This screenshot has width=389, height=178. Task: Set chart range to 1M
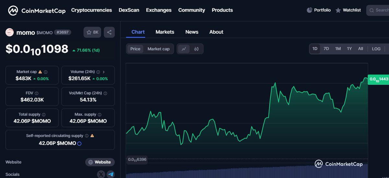pyautogui.click(x=338, y=49)
